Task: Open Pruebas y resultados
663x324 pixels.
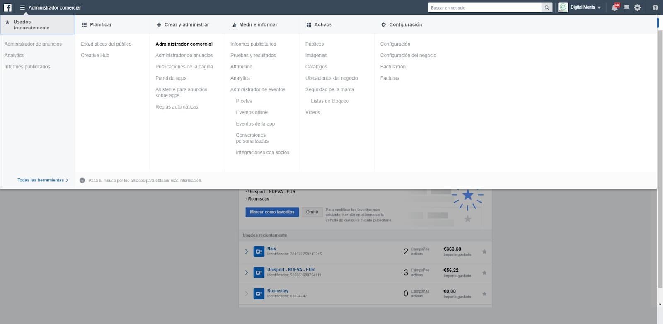Action: (253, 55)
